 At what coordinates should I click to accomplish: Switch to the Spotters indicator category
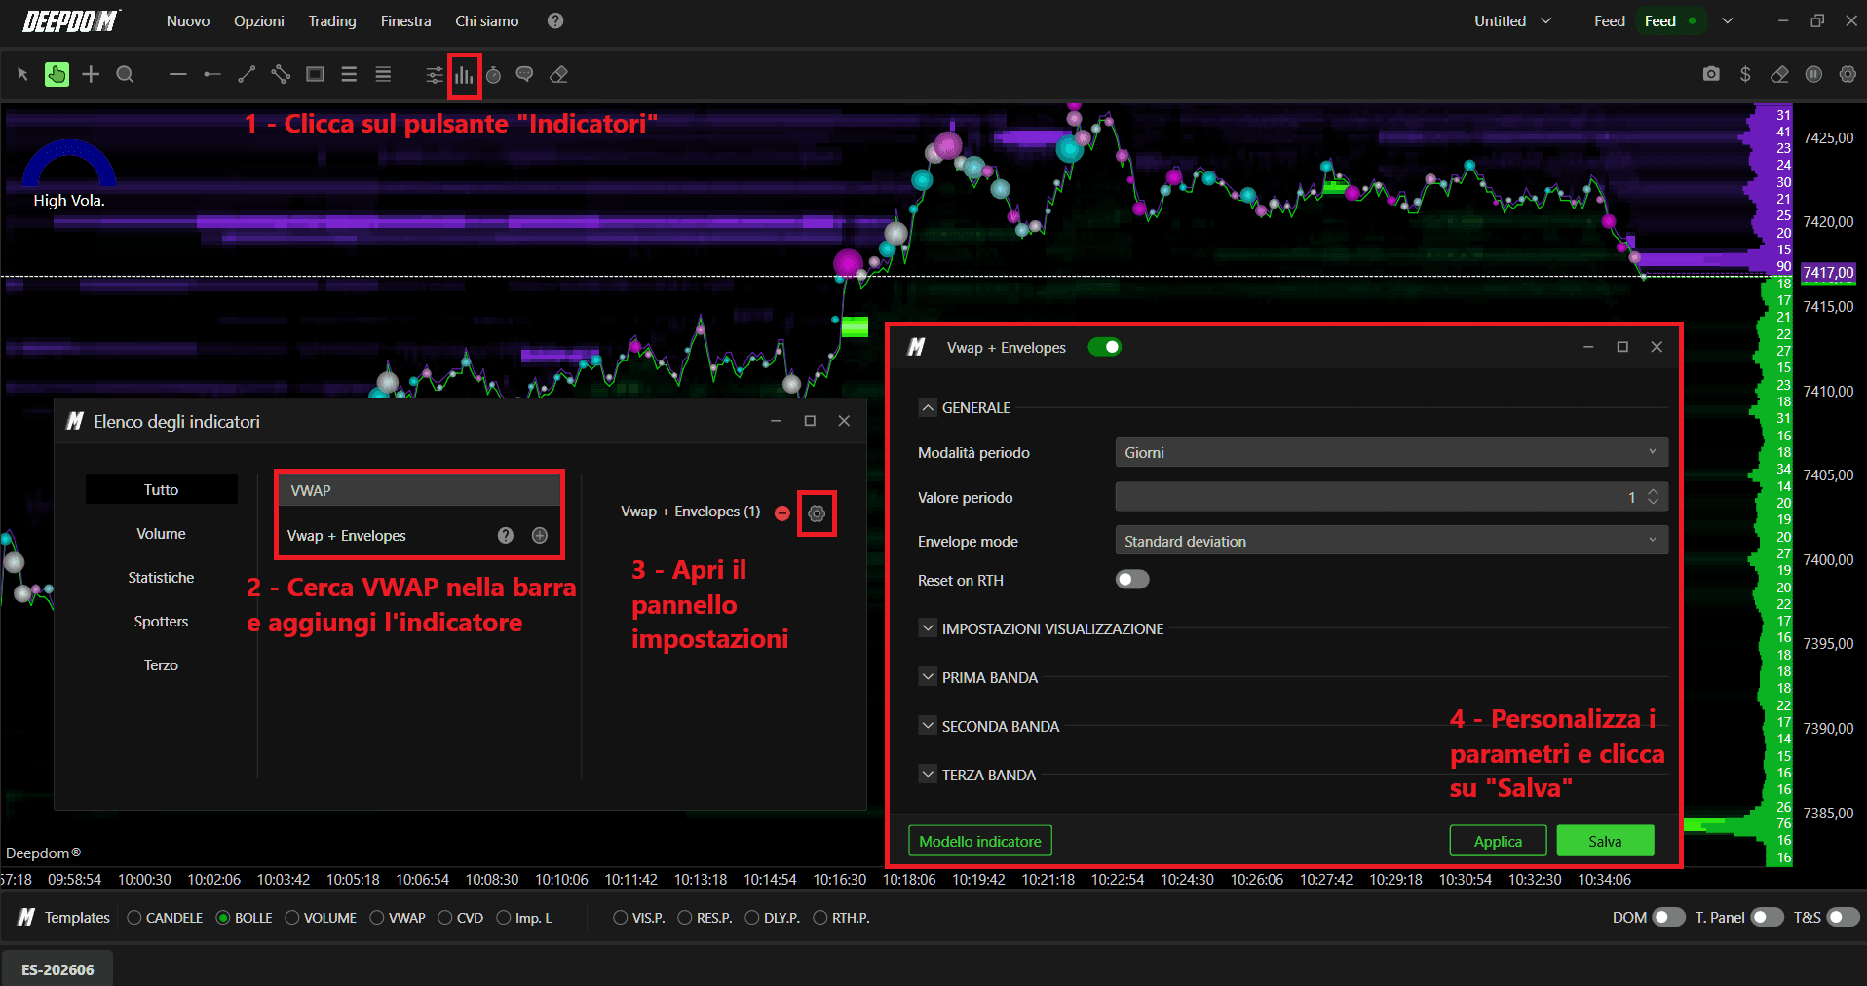(x=162, y=621)
